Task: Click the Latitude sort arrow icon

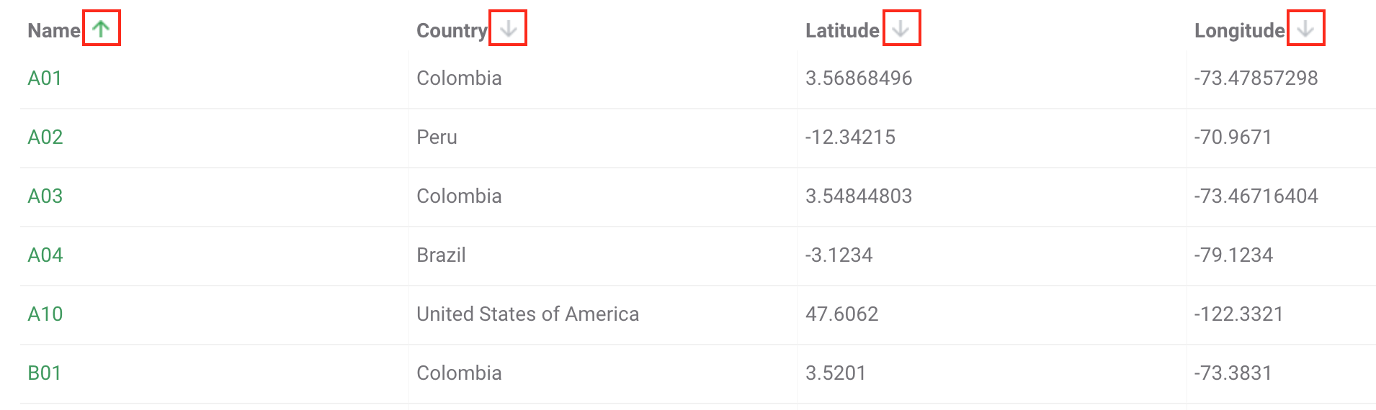Action: (x=901, y=29)
